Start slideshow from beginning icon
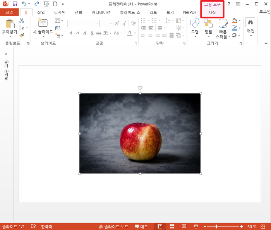This screenshot has height=230, width=271. tap(46, 4)
